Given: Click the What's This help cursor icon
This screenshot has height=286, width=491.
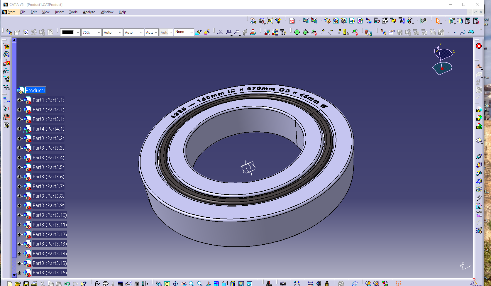Looking at the screenshot, I should [x=84, y=284].
